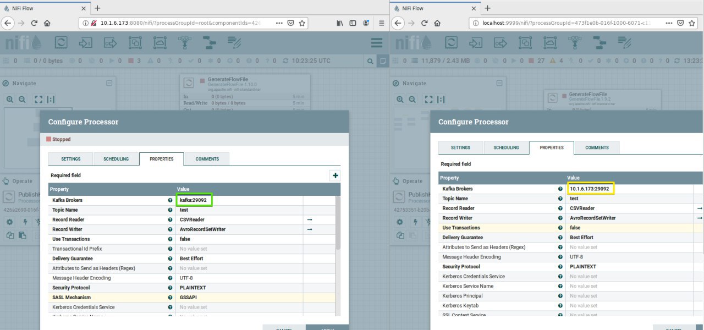Select Remote Process Group tool in right NiFi
Image resolution: width=704 pixels, height=330 pixels.
pos(550,42)
